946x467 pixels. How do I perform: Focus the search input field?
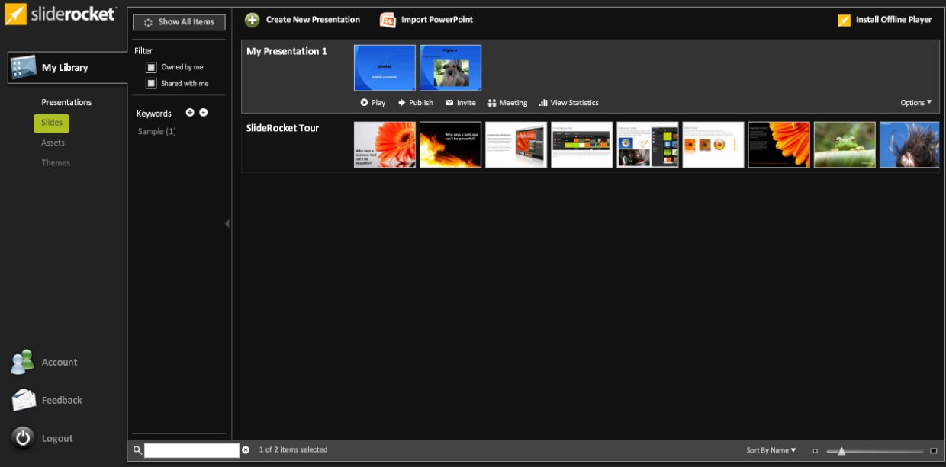point(191,450)
